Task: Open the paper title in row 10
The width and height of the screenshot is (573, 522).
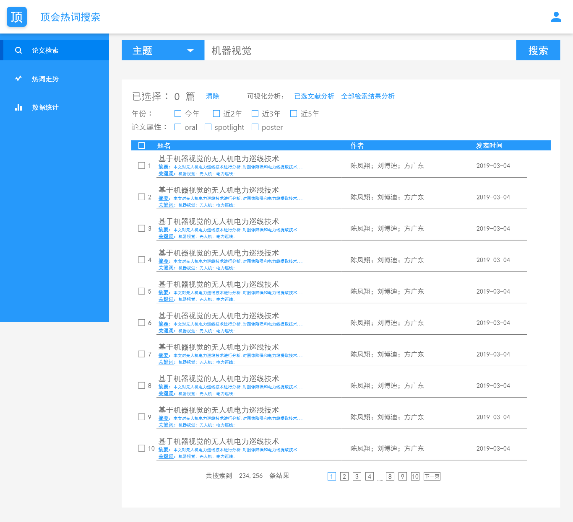Action: pyautogui.click(x=219, y=442)
